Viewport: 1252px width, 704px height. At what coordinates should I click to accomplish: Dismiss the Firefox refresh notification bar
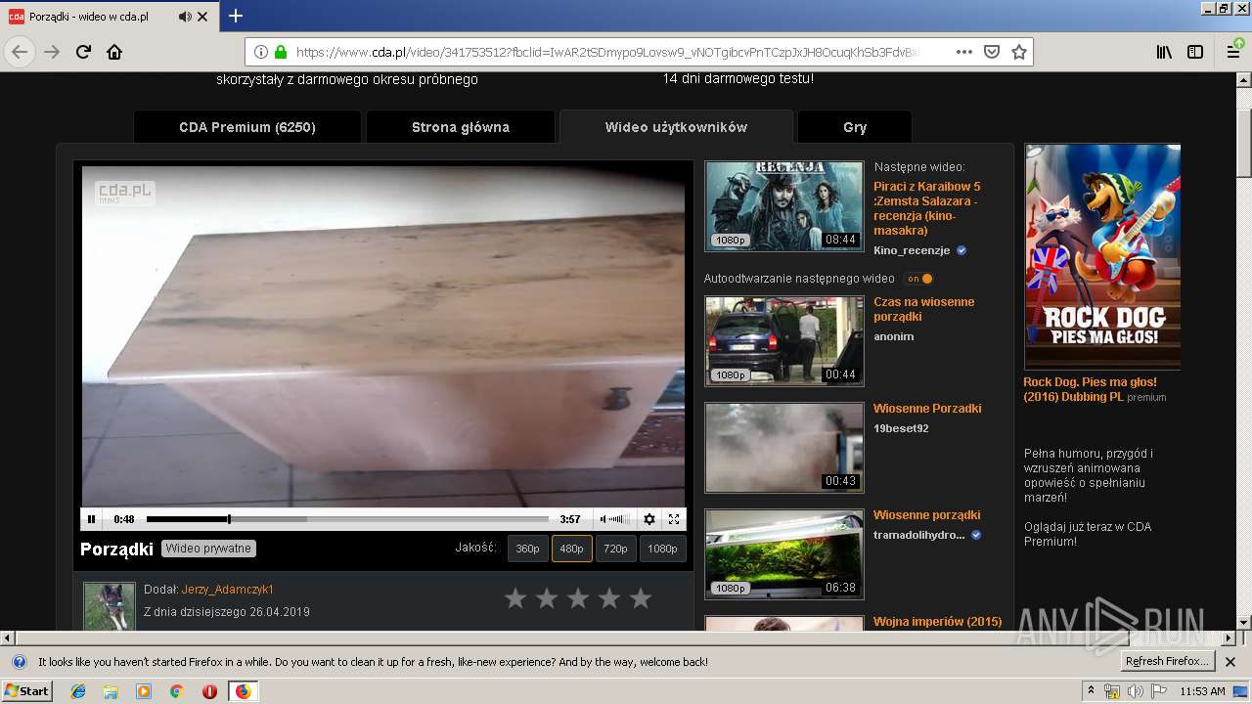(1230, 662)
